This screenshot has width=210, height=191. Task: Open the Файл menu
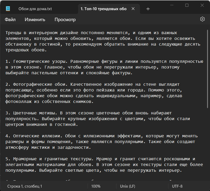coord(10,19)
